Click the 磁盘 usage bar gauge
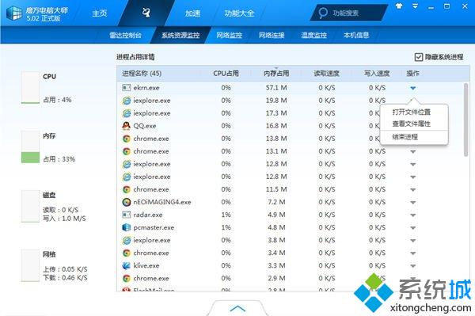This screenshot has width=475, height=316. click(x=30, y=207)
